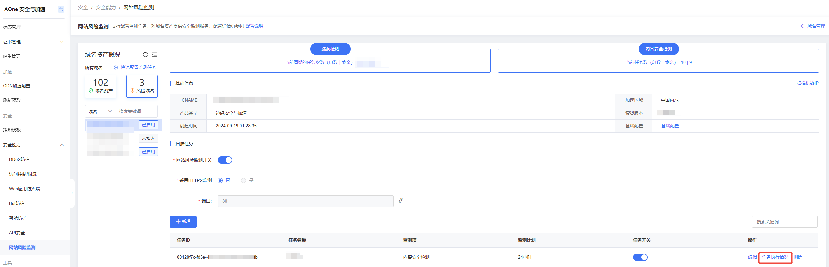Click the 安全能力 breadcrumb
The width and height of the screenshot is (829, 267).
(106, 7)
